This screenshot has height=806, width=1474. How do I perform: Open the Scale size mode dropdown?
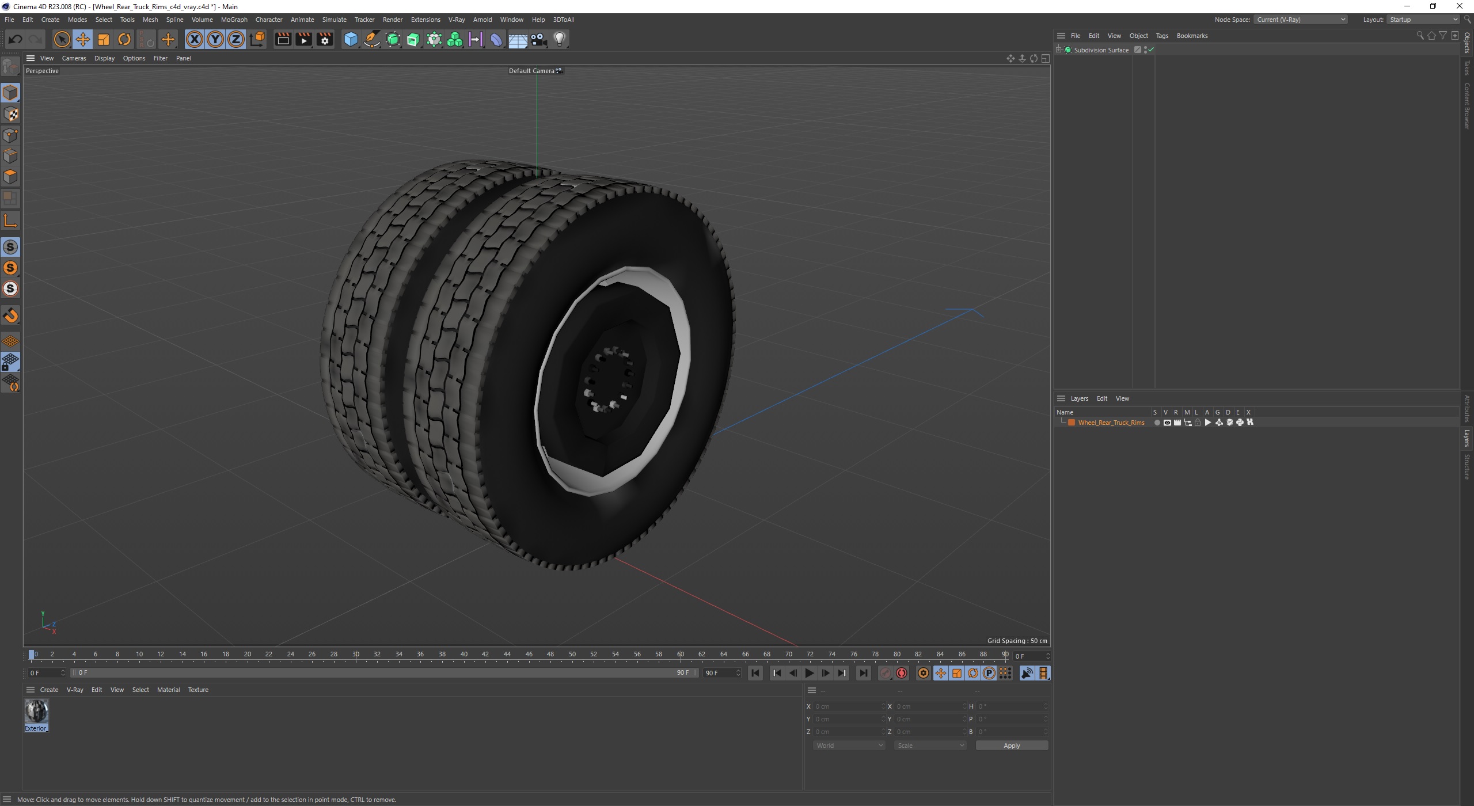pos(930,746)
